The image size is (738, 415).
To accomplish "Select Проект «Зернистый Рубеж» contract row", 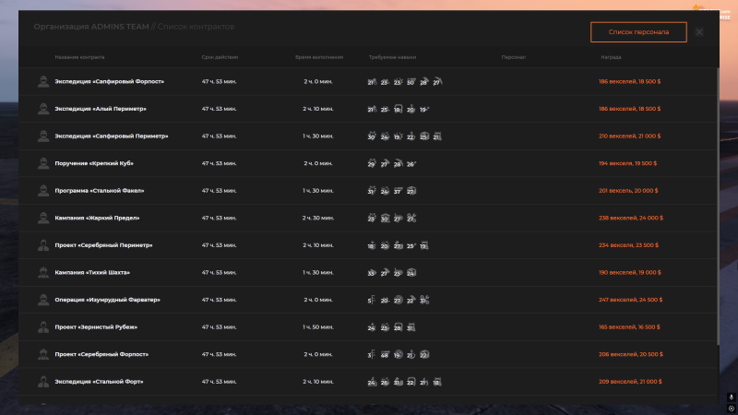I will (96, 327).
